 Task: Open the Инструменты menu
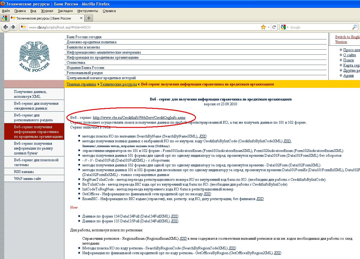click(x=88, y=11)
